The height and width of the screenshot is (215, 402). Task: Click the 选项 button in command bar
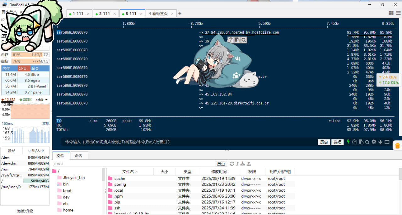click(337, 142)
